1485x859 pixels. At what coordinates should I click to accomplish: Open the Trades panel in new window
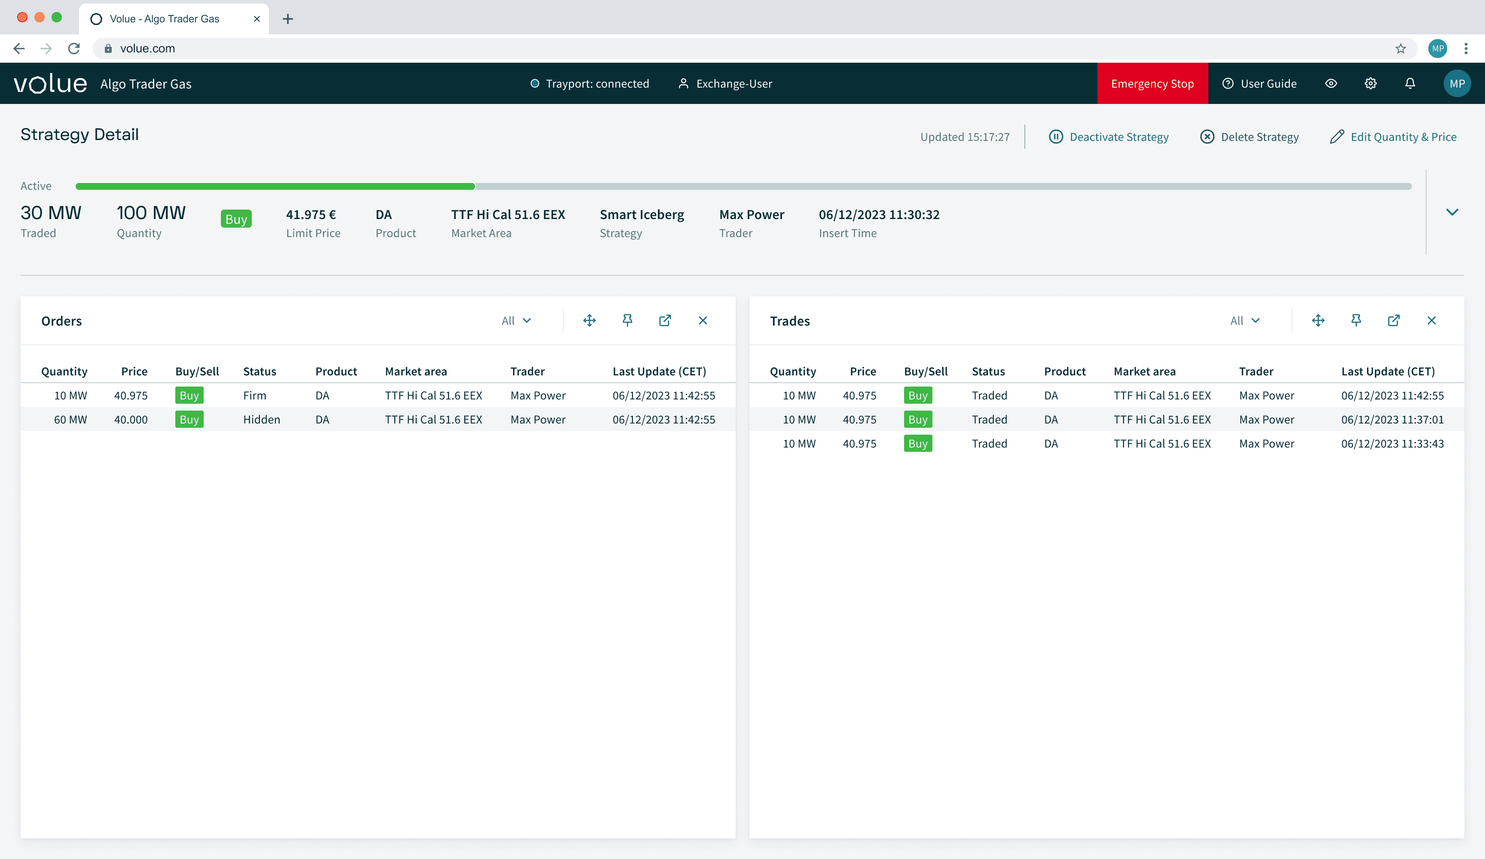1393,320
